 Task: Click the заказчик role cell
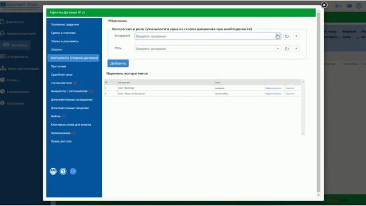tap(240, 88)
